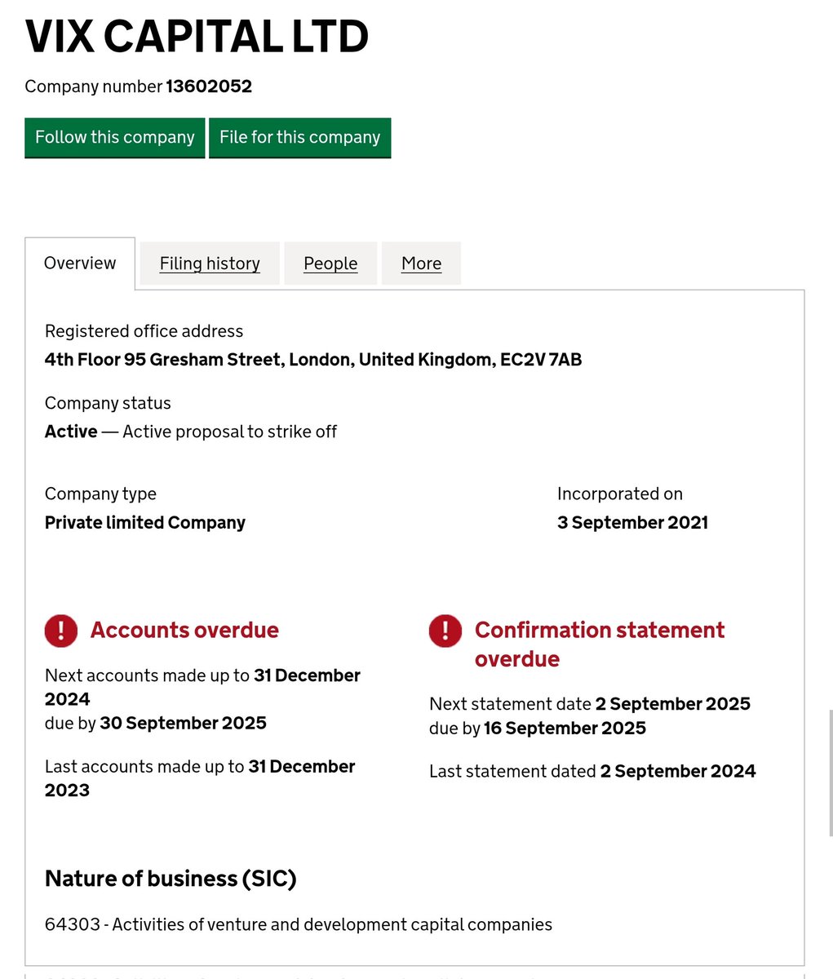This screenshot has width=833, height=979.
Task: Click the Registered office address label
Action: [144, 331]
